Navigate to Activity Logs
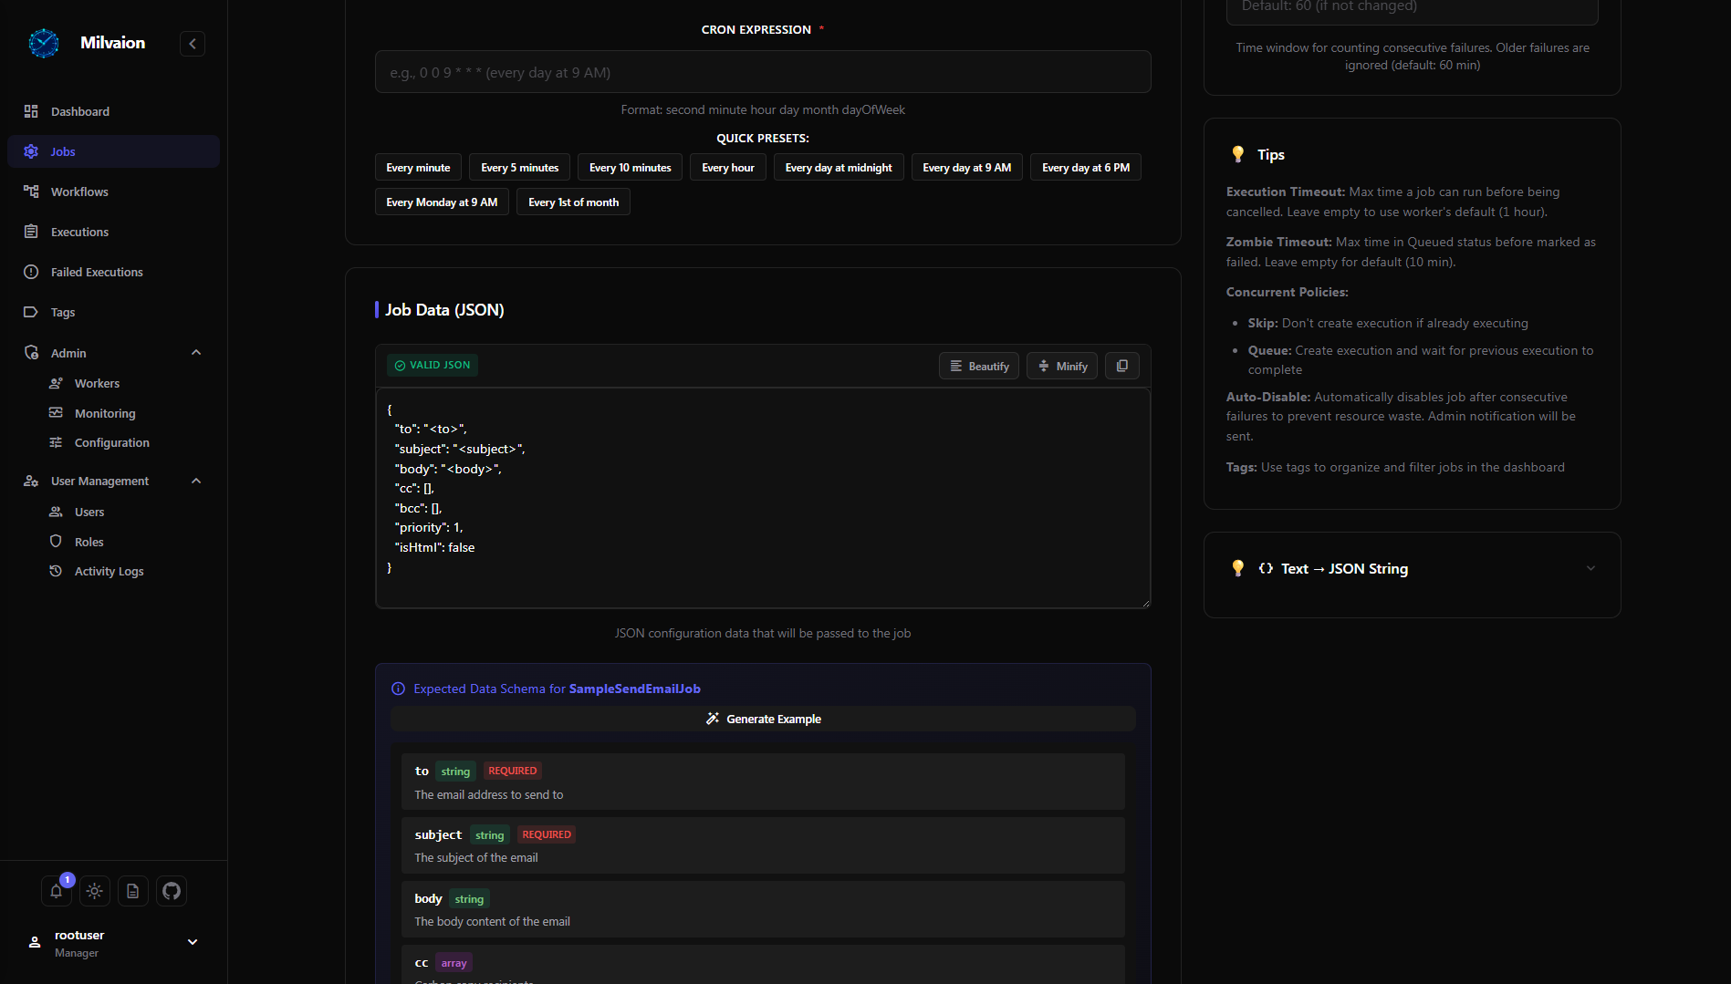Image resolution: width=1731 pixels, height=984 pixels. coord(109,571)
